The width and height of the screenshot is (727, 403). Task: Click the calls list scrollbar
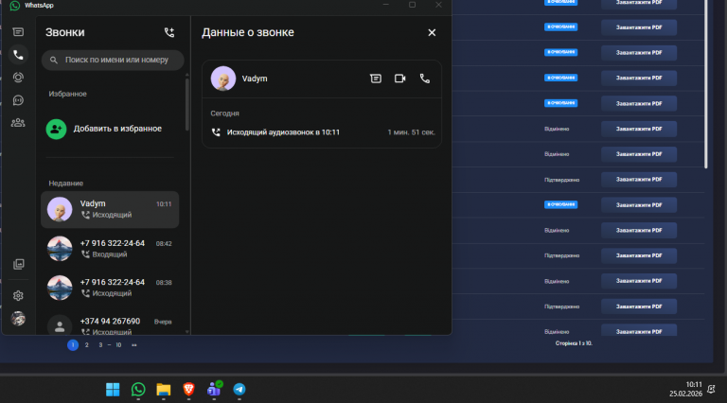pos(186,104)
